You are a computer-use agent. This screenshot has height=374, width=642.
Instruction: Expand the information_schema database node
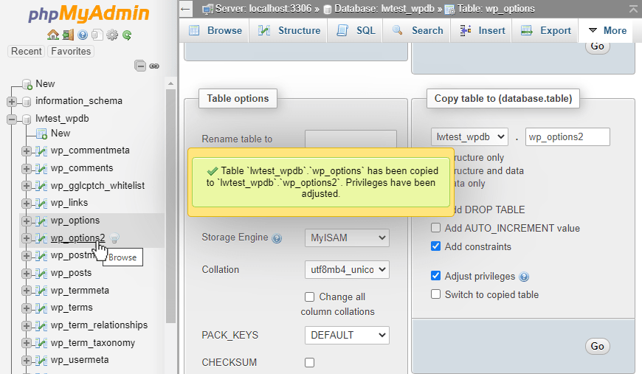12,101
